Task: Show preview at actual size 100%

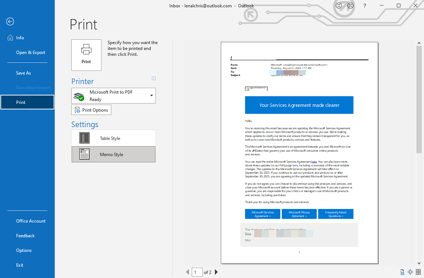Action: coord(402,272)
